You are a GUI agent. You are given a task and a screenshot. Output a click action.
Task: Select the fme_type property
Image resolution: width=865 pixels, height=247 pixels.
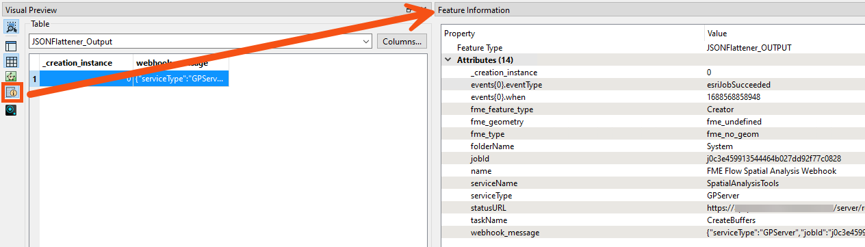488,134
